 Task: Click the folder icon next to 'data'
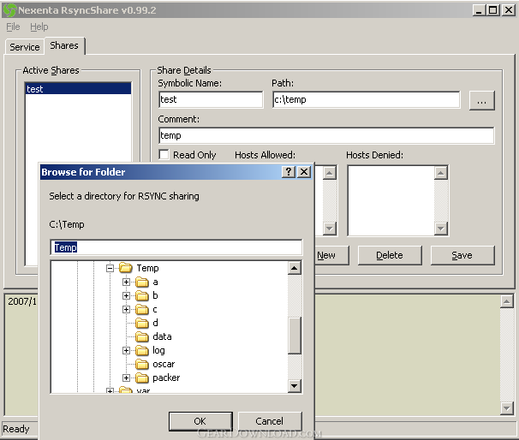pyautogui.click(x=142, y=336)
